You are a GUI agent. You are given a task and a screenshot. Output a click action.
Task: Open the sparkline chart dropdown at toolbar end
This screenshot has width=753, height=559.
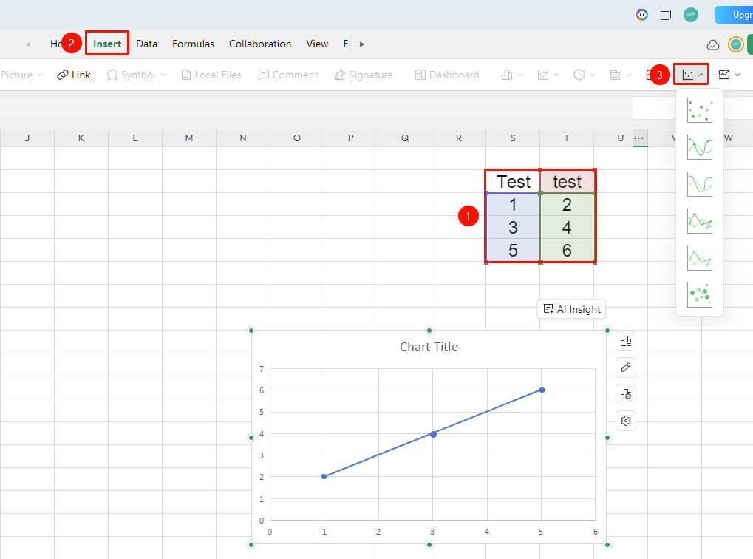(x=729, y=75)
